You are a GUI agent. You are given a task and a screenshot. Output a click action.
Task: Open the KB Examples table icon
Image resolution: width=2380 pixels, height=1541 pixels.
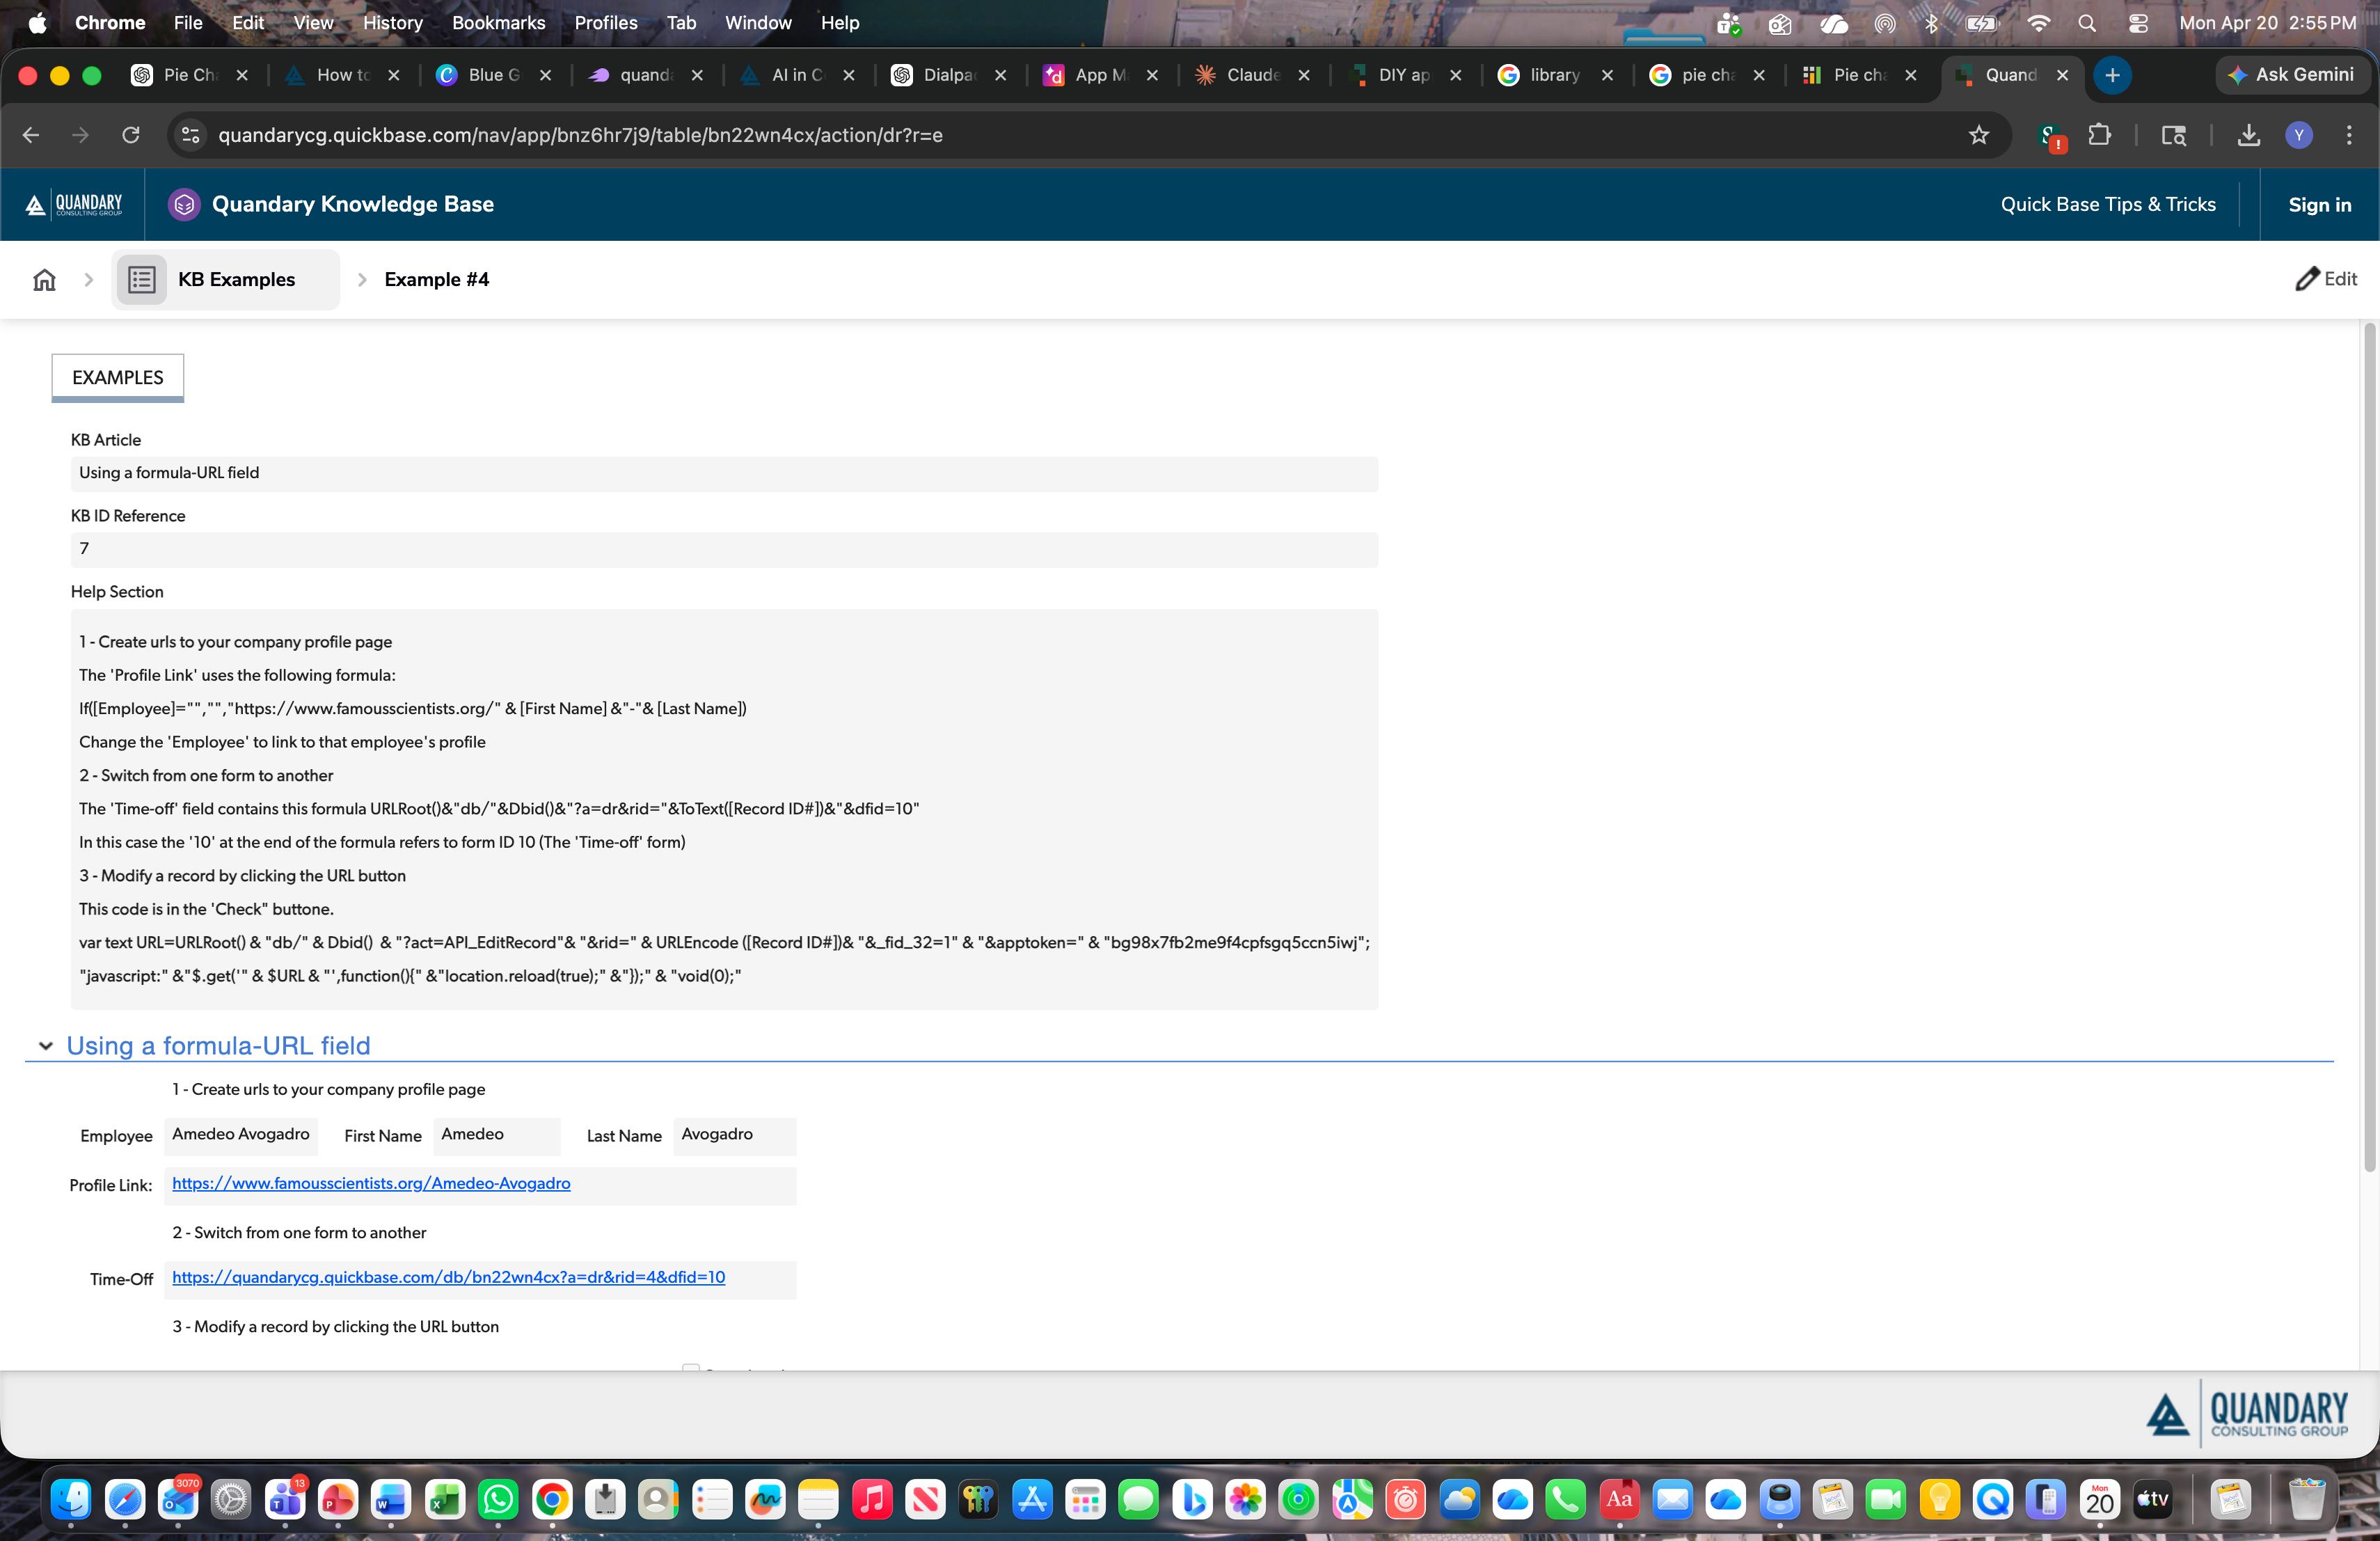(x=141, y=280)
